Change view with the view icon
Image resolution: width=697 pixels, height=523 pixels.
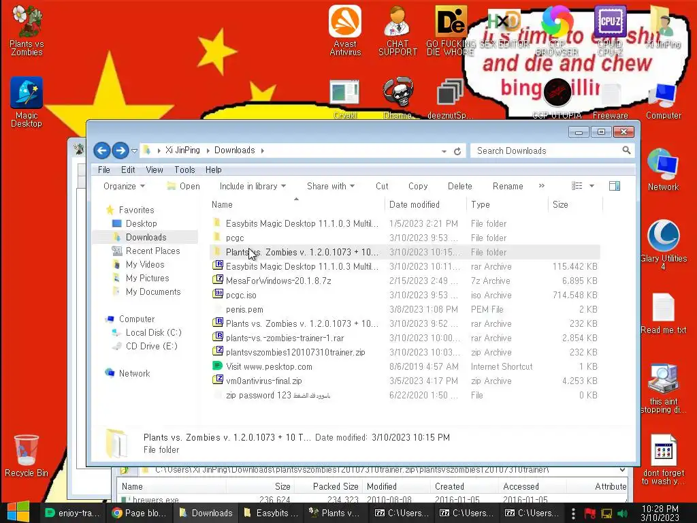[577, 186]
